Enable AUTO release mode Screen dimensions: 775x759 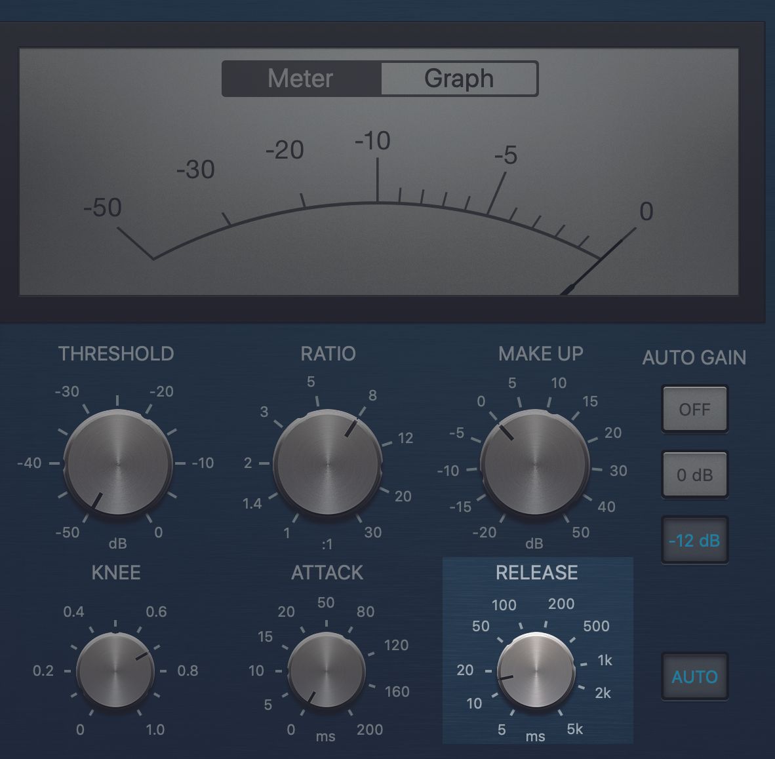(x=695, y=677)
